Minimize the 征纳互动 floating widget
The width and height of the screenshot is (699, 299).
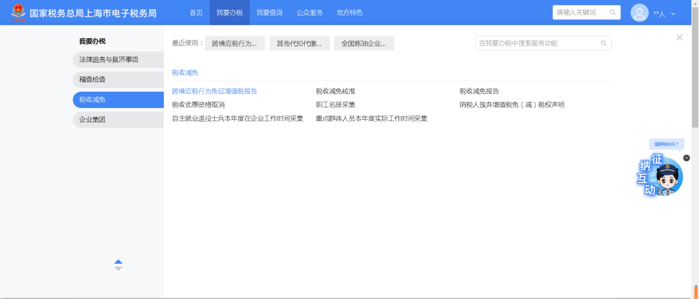coord(687,158)
